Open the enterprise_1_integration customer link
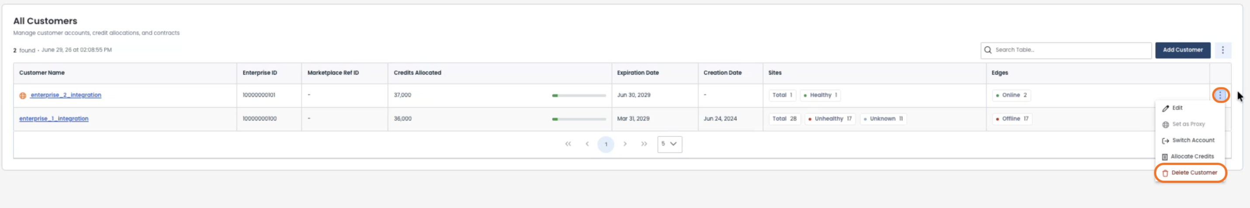Image resolution: width=1250 pixels, height=208 pixels. coord(54,118)
